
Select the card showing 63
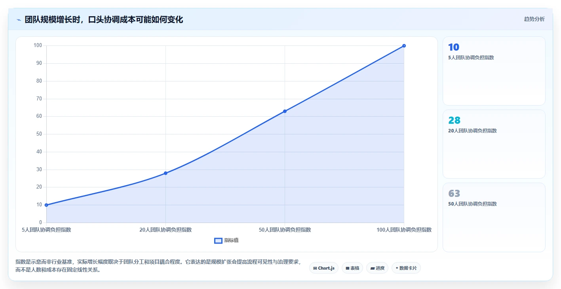(x=494, y=217)
